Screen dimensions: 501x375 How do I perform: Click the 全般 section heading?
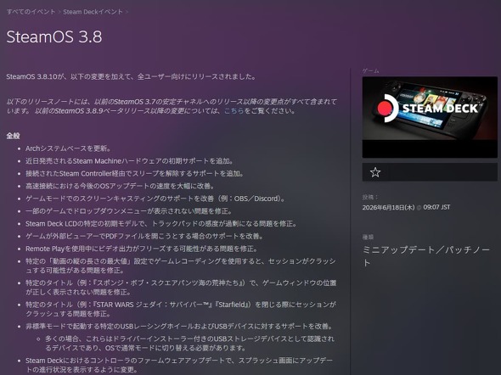pos(13,136)
